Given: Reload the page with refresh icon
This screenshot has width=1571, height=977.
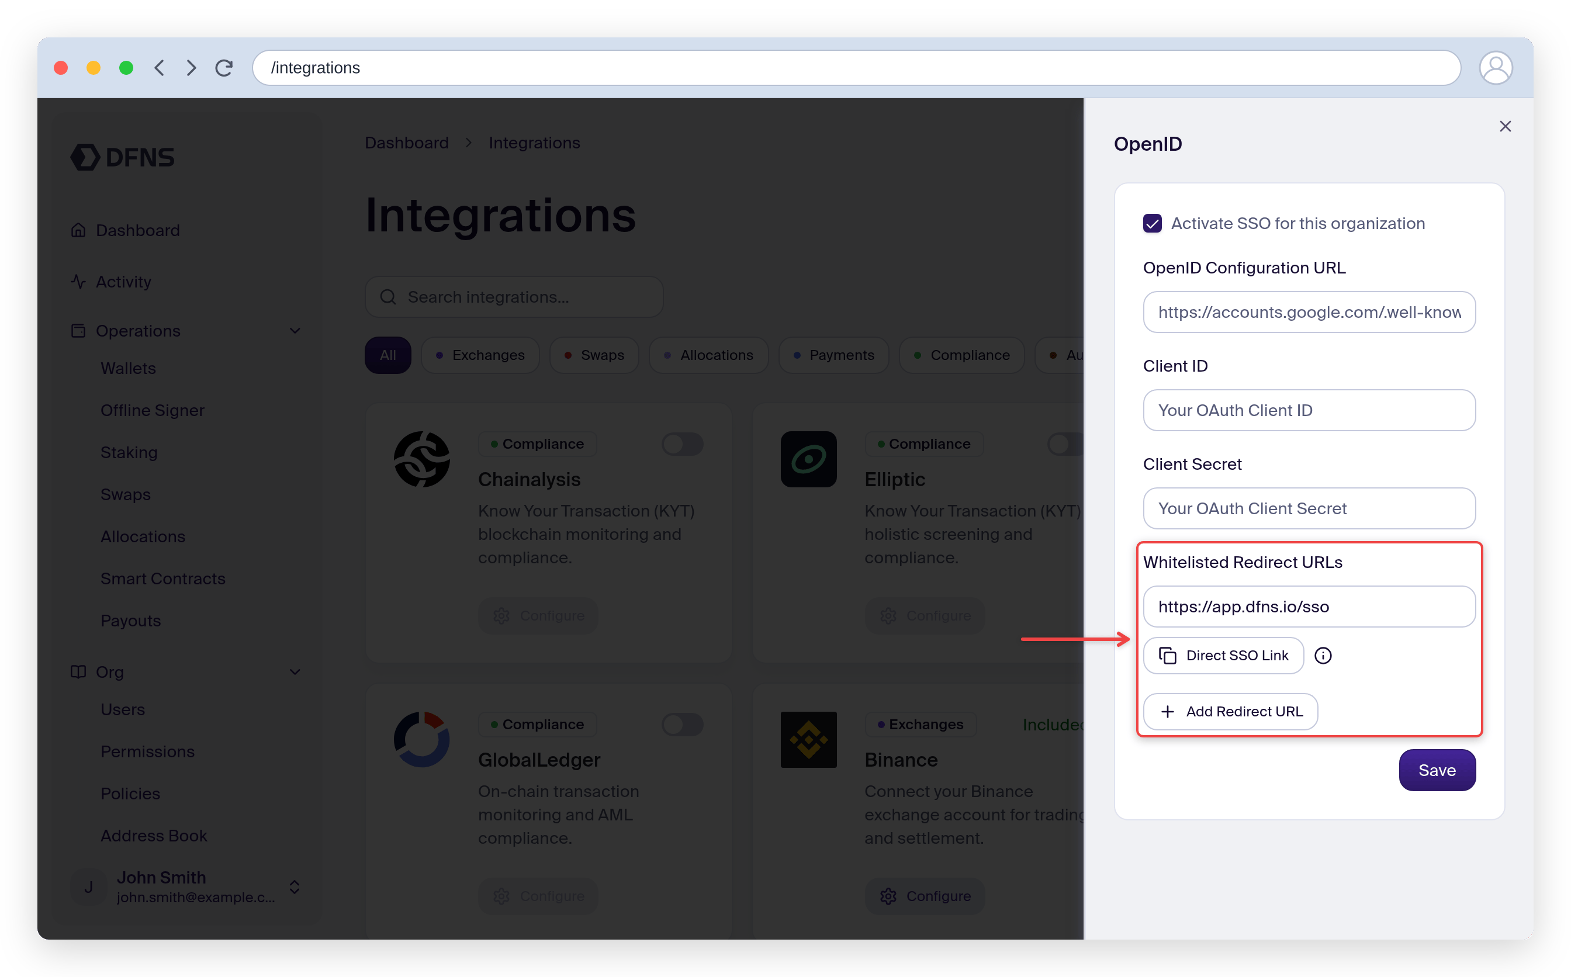Looking at the screenshot, I should (224, 68).
